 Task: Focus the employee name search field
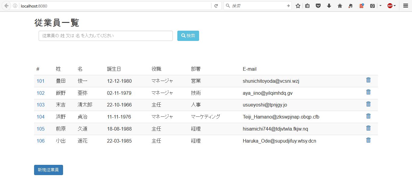tap(106, 35)
